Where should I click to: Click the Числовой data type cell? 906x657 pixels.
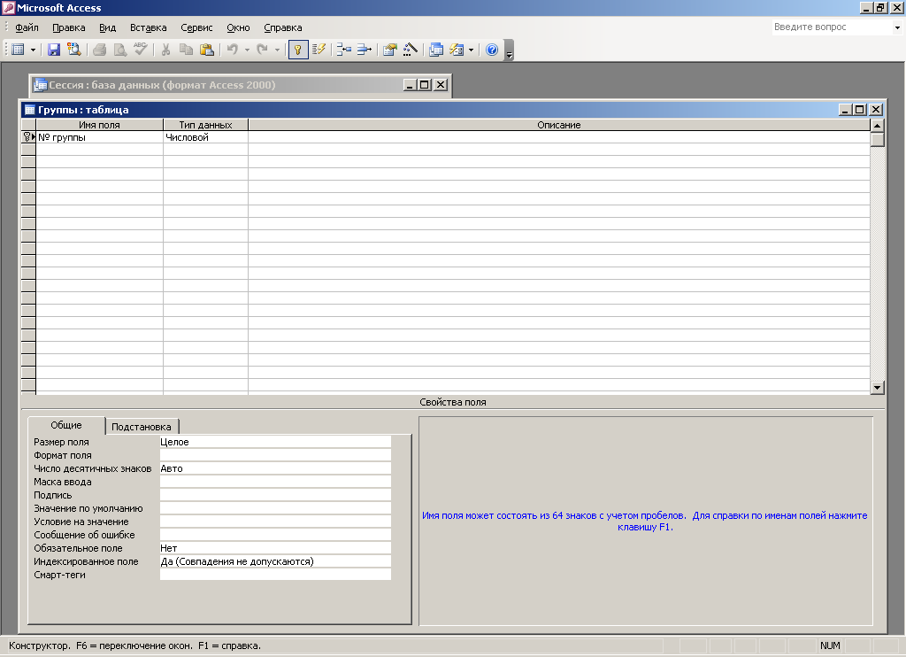(x=205, y=137)
